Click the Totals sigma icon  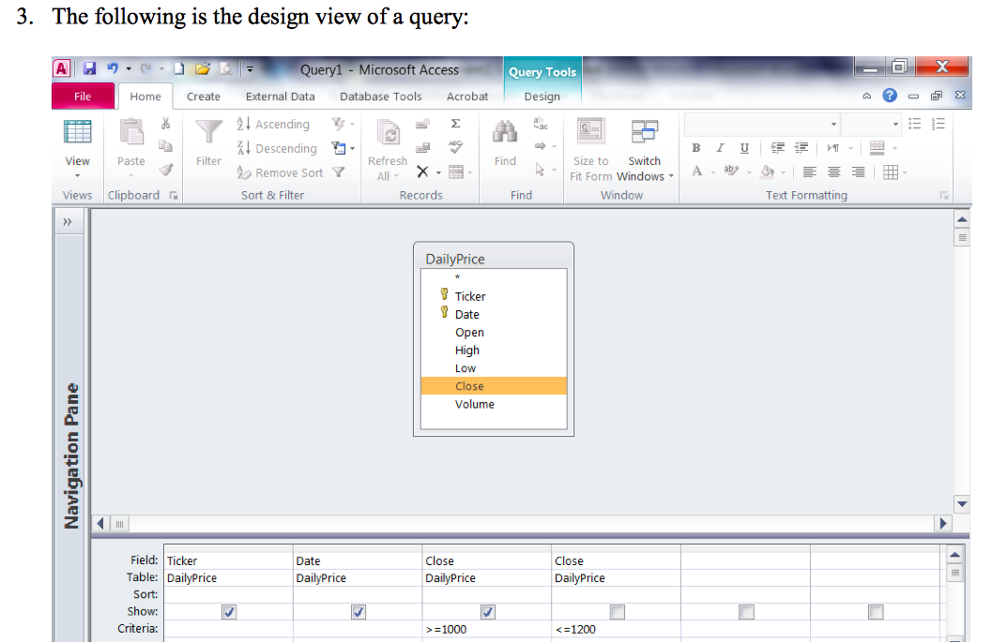[455, 123]
